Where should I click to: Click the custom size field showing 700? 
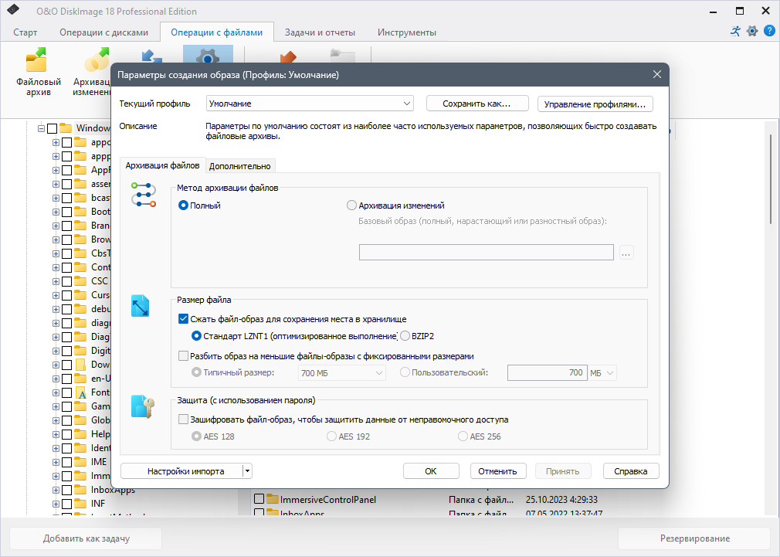pyautogui.click(x=547, y=373)
